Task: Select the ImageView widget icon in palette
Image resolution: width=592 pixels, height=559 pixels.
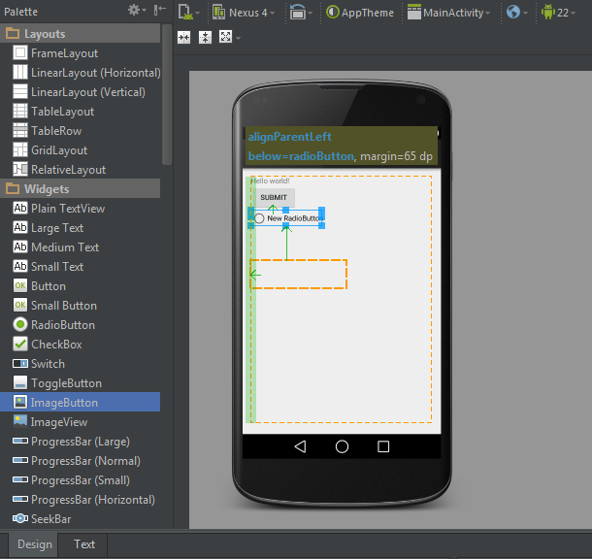Action: [20, 422]
